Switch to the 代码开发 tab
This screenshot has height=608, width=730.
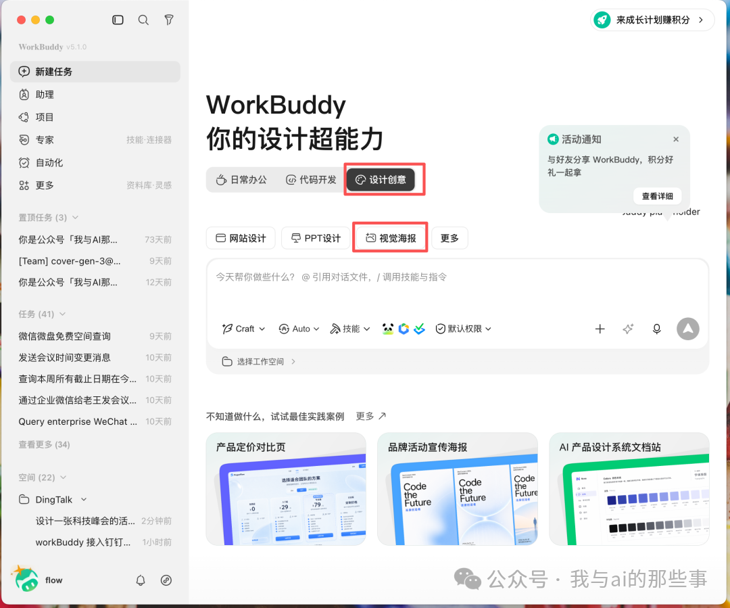pyautogui.click(x=311, y=180)
